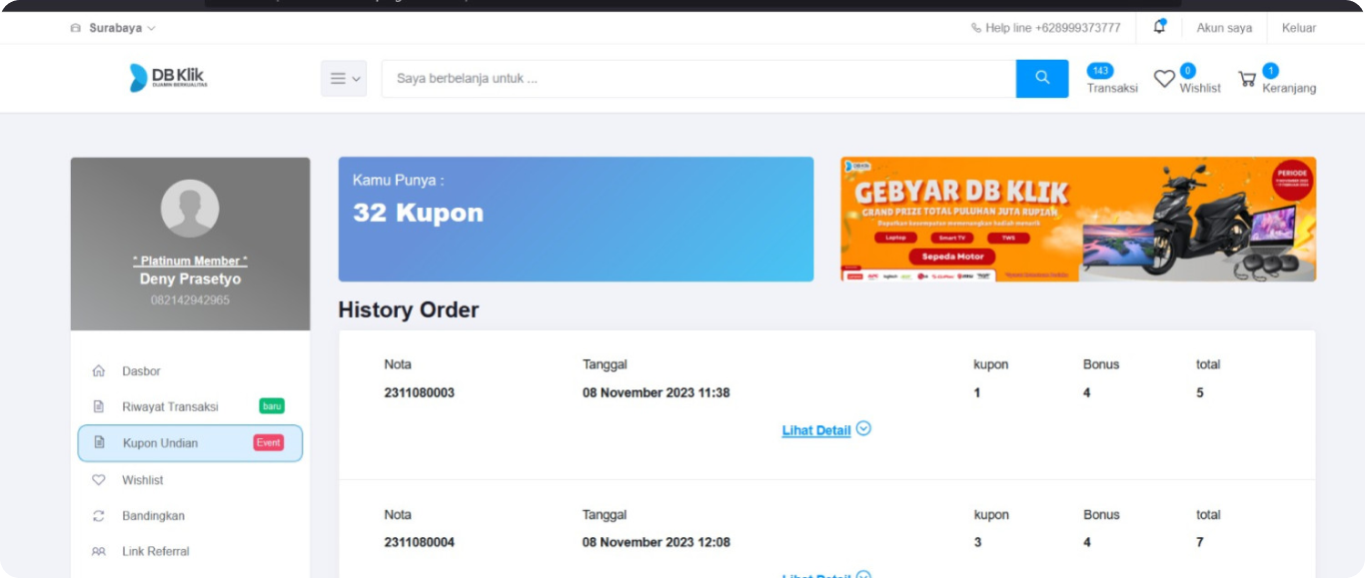The height and width of the screenshot is (578, 1365).
Task: Open the notification bell
Action: tap(1158, 27)
